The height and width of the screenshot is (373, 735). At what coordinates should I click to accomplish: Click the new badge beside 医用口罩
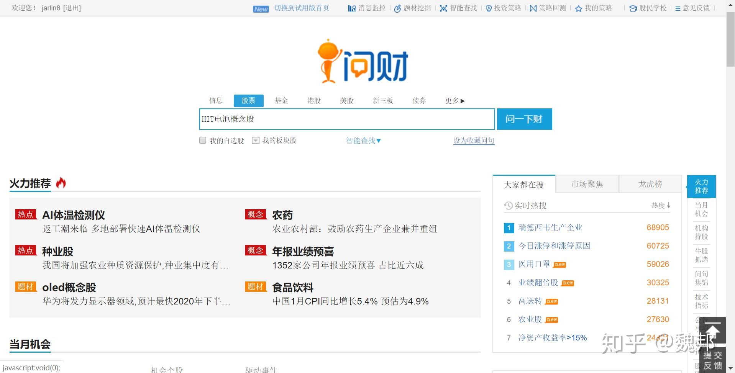560,265
